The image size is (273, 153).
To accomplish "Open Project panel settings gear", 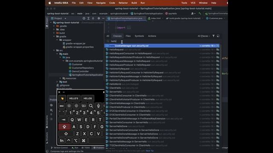I will point(99,18).
